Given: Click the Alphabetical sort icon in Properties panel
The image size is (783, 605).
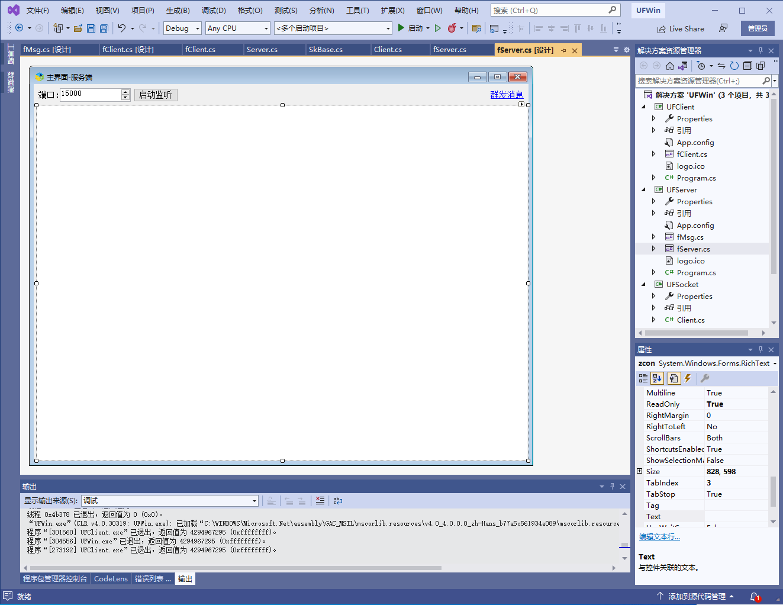Looking at the screenshot, I should tap(657, 378).
